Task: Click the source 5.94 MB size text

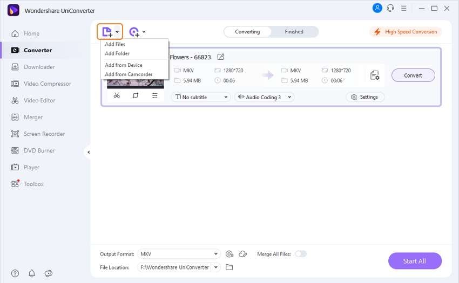Action: (192, 80)
